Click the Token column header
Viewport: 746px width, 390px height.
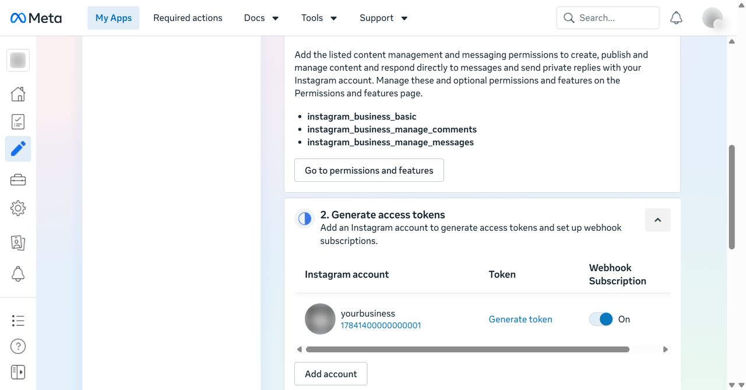[x=502, y=274]
